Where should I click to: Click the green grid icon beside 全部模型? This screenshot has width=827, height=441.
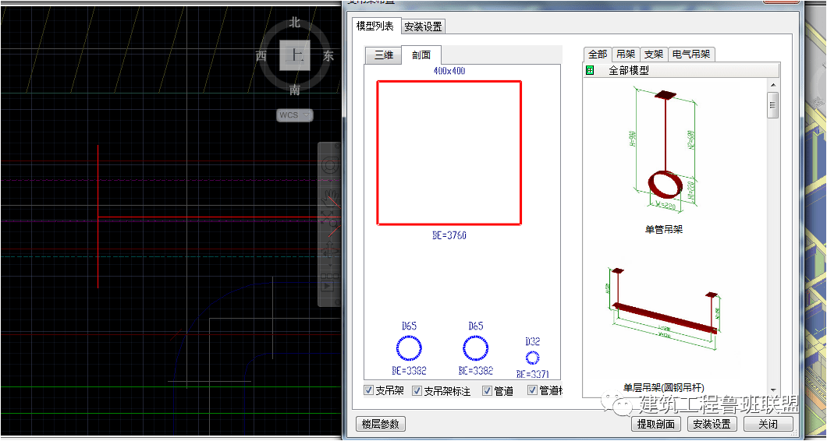pyautogui.click(x=590, y=70)
